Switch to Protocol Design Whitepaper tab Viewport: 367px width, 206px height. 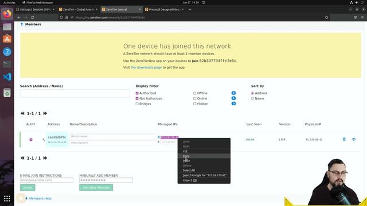(x=165, y=10)
